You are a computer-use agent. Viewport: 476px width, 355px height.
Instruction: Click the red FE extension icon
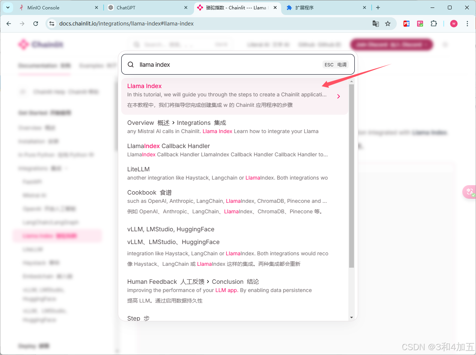[x=407, y=24]
